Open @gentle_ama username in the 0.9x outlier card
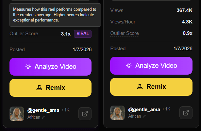The image size is (201, 131). click(x=144, y=109)
